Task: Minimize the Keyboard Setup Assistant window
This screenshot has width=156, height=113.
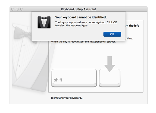Action: pos(17,9)
